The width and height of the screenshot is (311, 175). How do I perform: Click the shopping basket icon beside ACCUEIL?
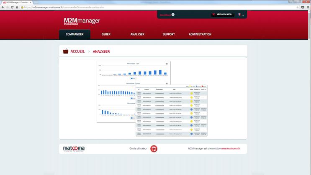(66, 51)
